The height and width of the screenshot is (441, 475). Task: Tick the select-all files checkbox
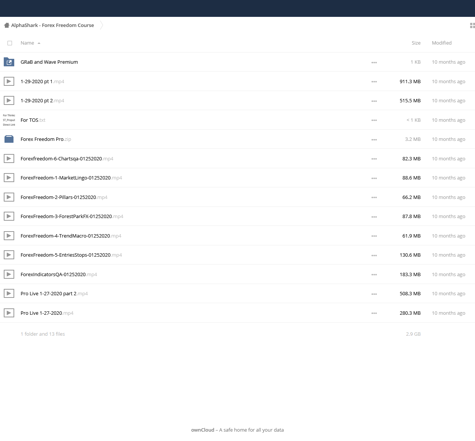coord(10,43)
